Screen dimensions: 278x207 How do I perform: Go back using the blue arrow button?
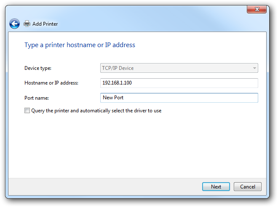(x=15, y=24)
